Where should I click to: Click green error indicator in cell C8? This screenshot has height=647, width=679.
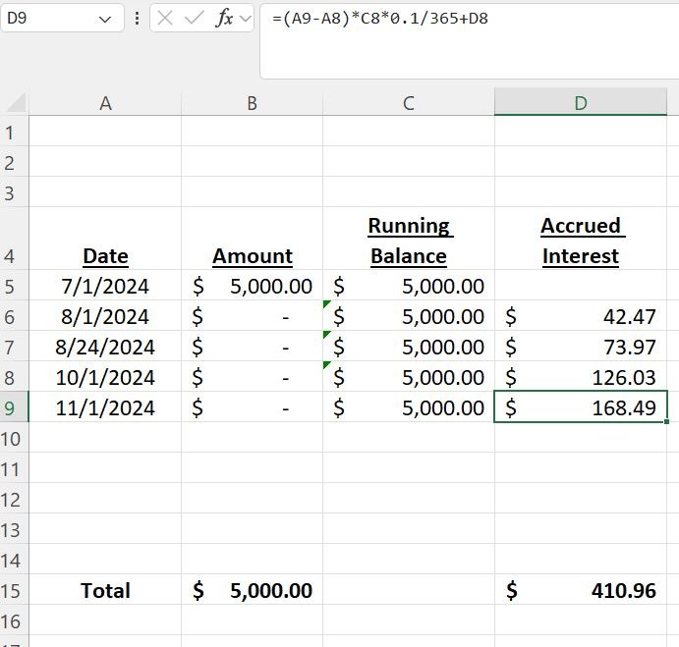[326, 365]
